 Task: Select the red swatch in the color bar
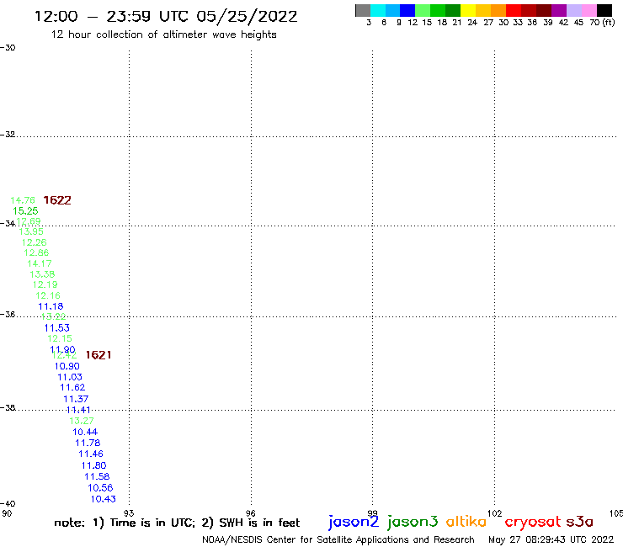click(514, 10)
